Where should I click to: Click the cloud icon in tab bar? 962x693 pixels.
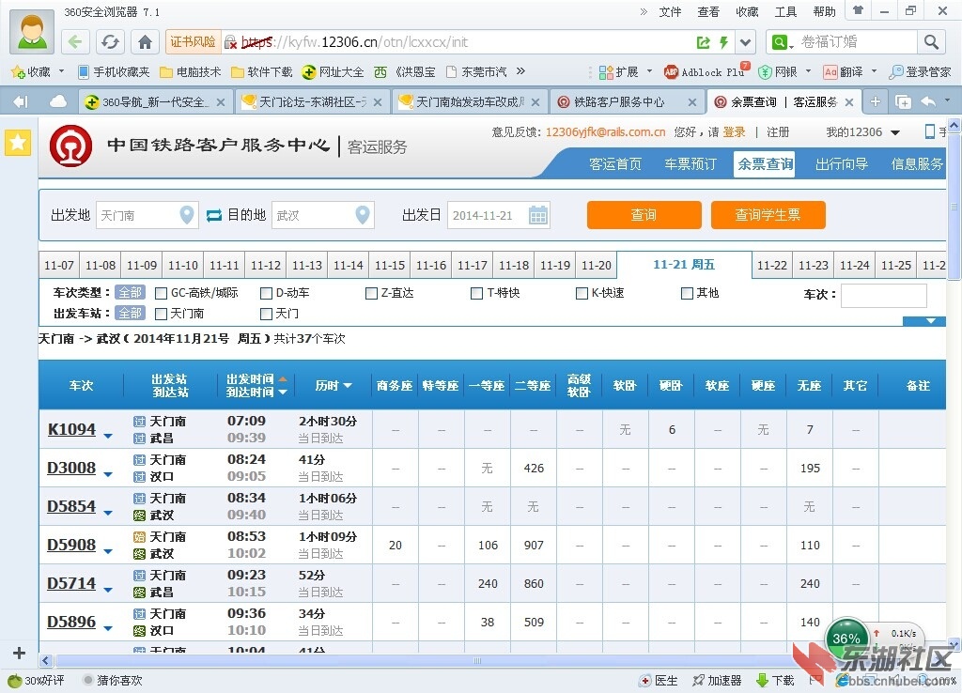click(57, 101)
